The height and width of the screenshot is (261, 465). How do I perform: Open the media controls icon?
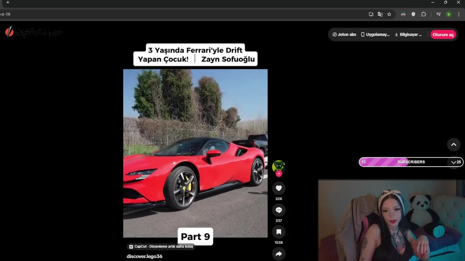pos(438,14)
